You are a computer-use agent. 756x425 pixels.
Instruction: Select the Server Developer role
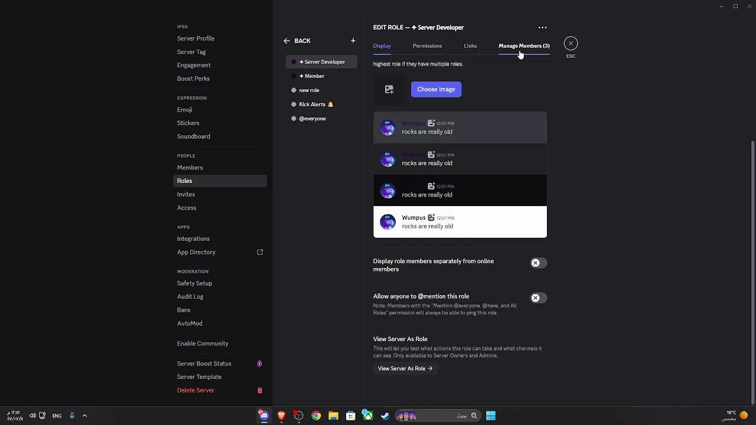click(x=321, y=62)
